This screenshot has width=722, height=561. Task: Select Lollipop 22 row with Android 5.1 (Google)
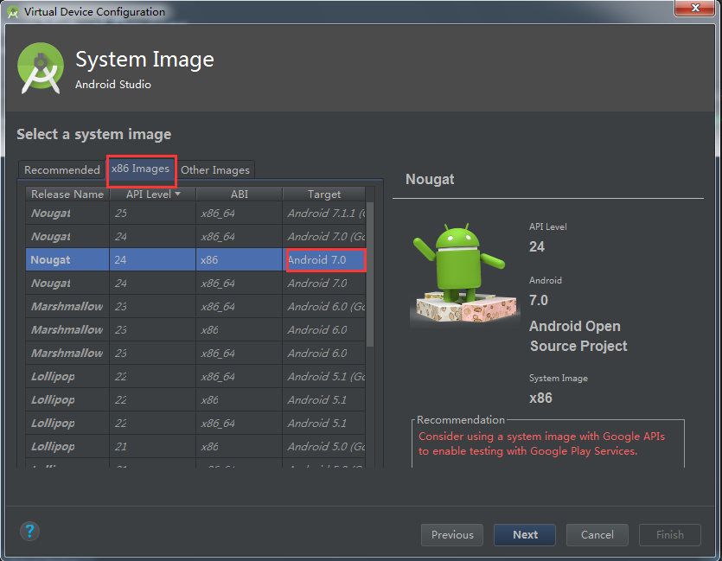pos(195,377)
